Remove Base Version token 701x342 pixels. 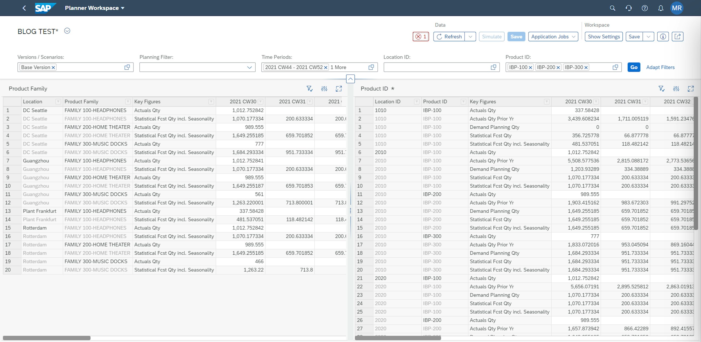(53, 67)
